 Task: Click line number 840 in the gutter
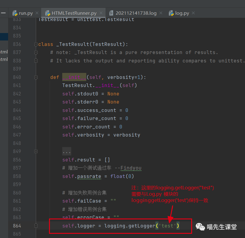(x=17, y=77)
